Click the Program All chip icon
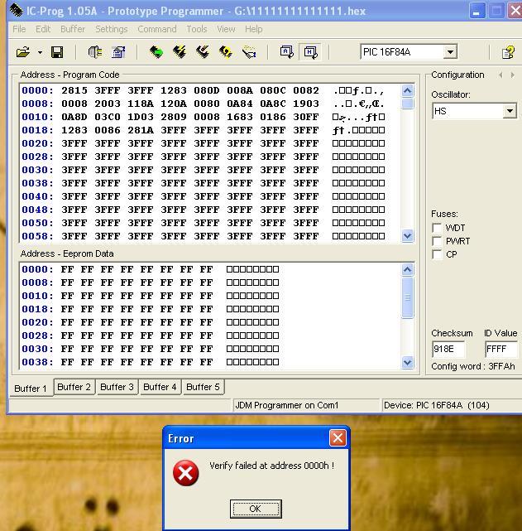The height and width of the screenshot is (531, 522). (x=180, y=52)
